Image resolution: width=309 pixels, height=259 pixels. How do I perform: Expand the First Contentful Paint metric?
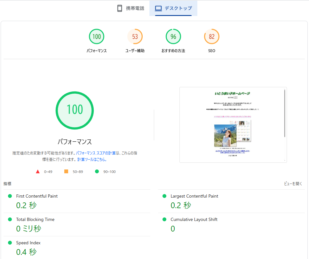pos(37,196)
